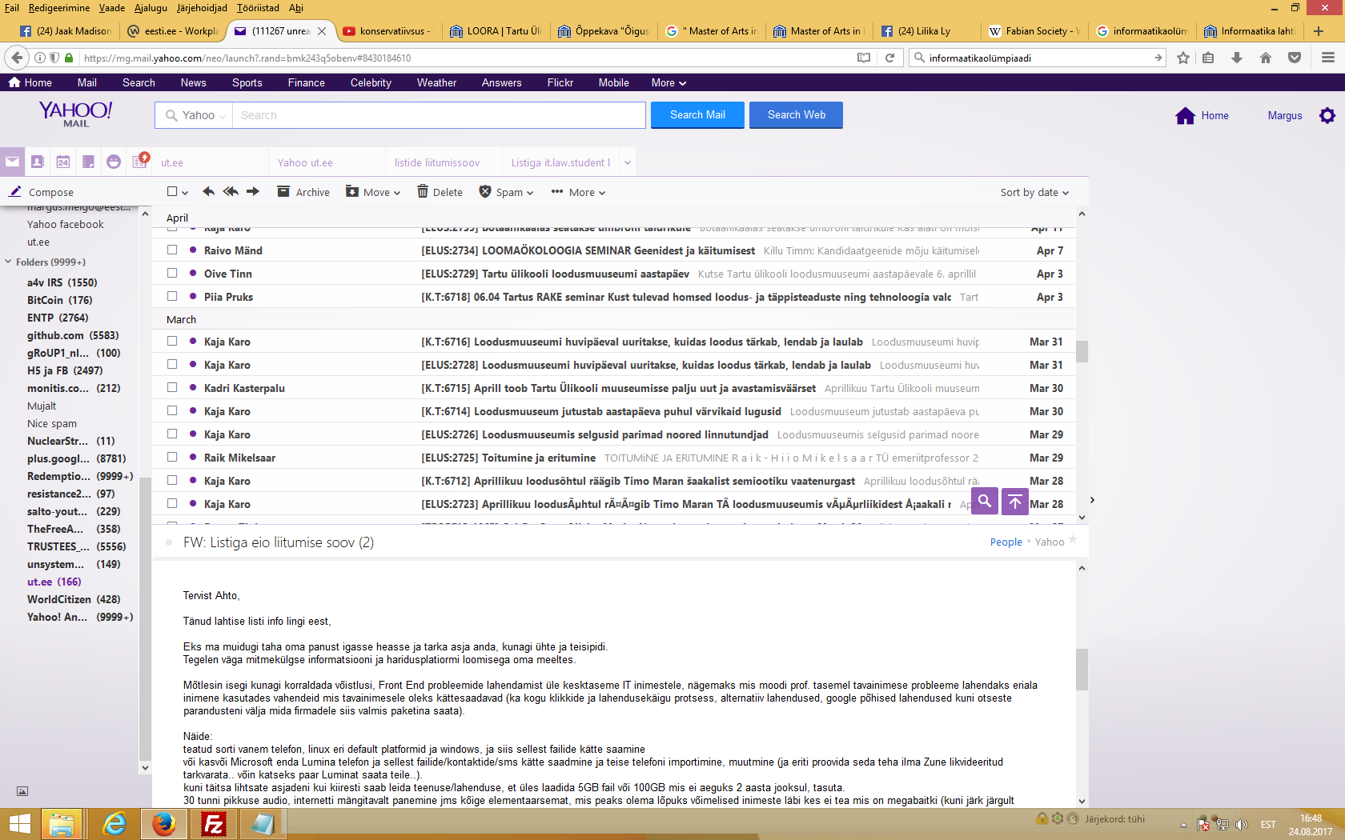Reload the page in Firefox
Viewport: 1345px width, 840px height.
pyautogui.click(x=889, y=58)
